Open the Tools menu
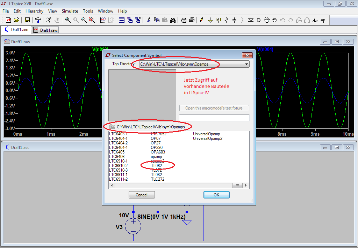358x248 pixels. 88,11
